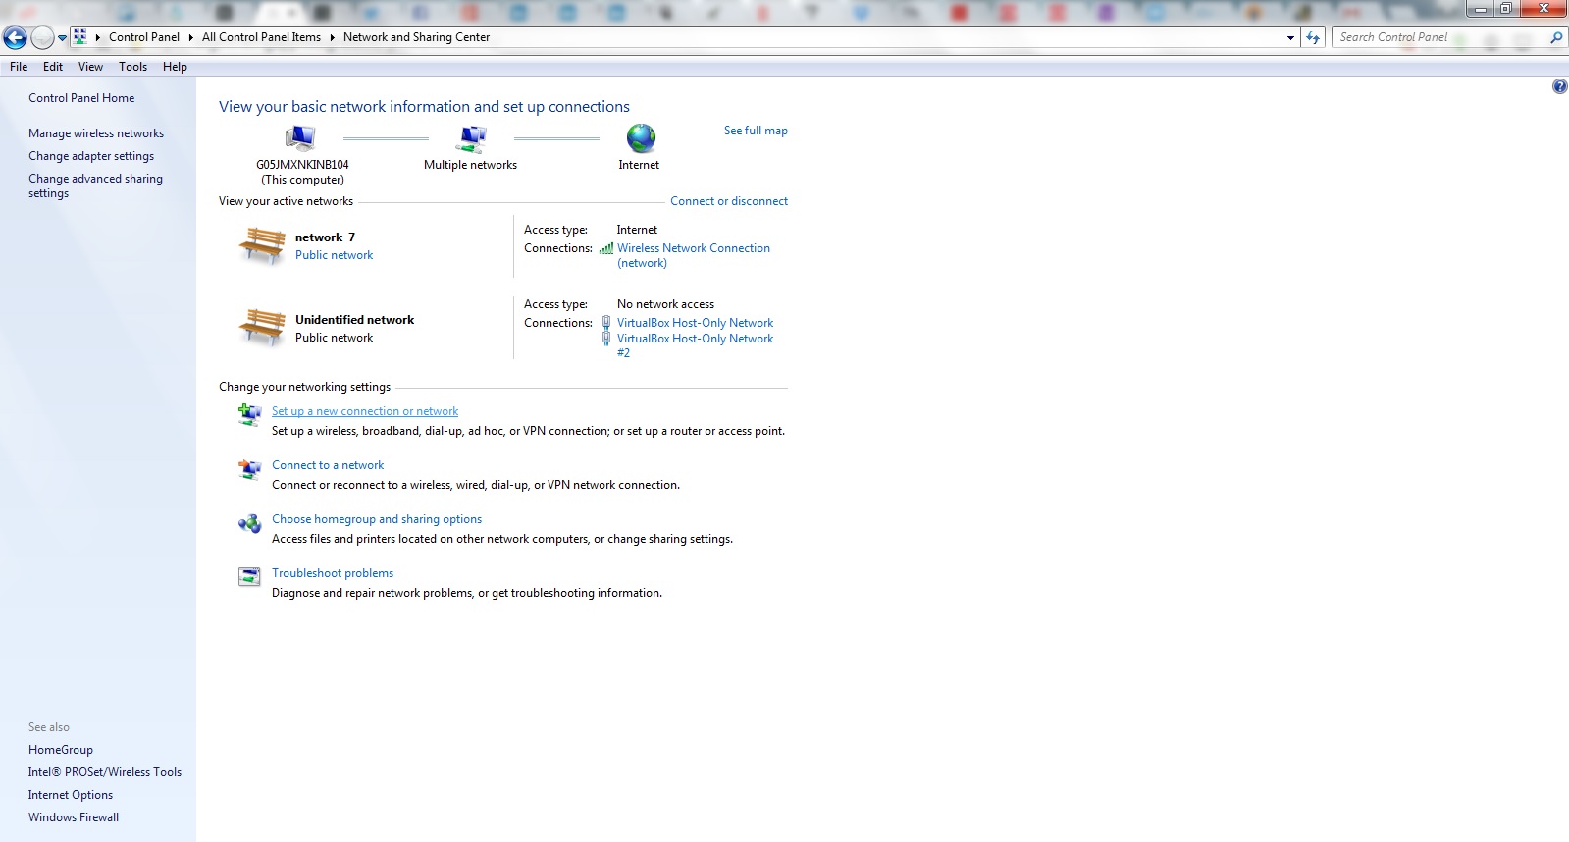The image size is (1569, 842).
Task: Open the Tools menu
Action: tap(132, 67)
